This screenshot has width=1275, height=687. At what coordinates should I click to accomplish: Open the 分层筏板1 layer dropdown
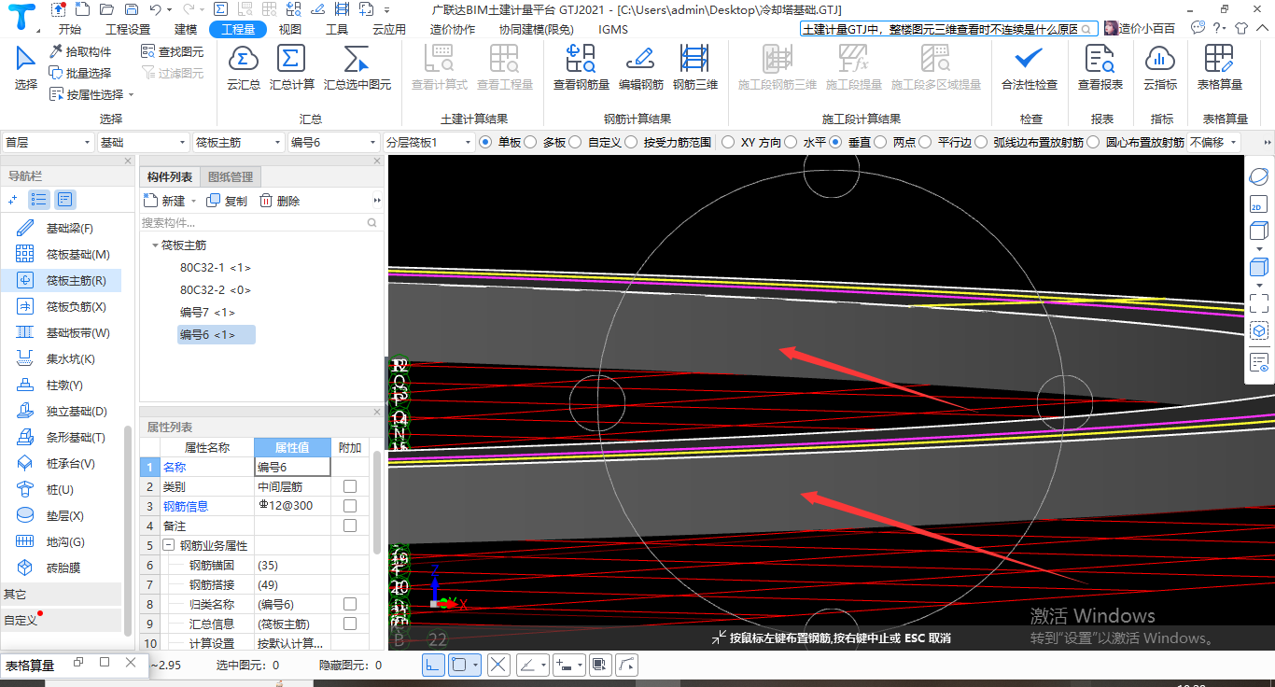tap(428, 143)
